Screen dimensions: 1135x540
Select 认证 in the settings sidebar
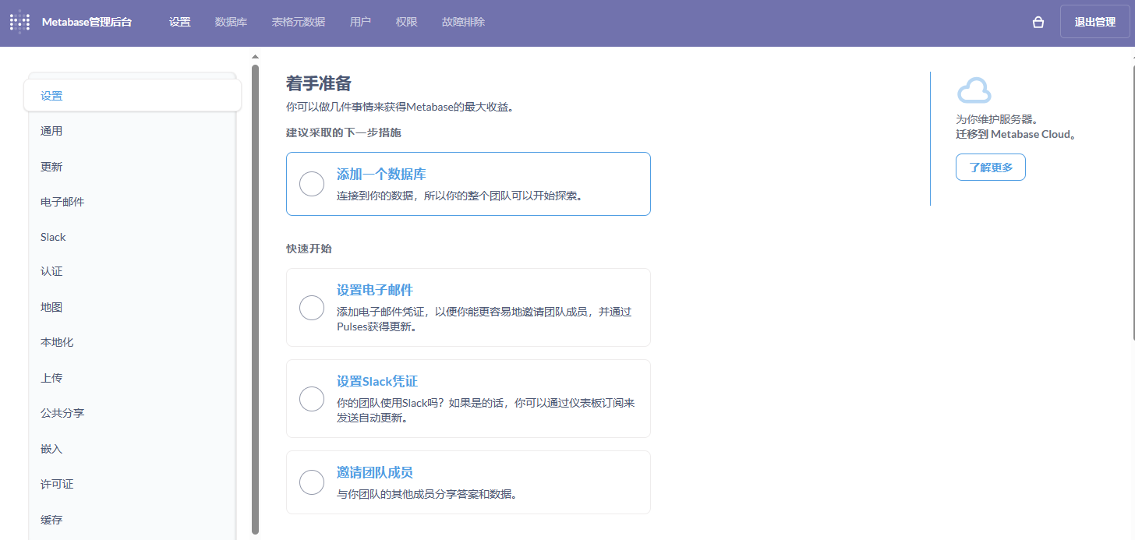tap(51, 272)
